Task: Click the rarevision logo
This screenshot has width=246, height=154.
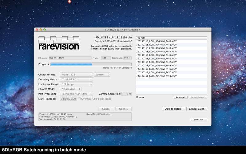Action: coord(59,43)
